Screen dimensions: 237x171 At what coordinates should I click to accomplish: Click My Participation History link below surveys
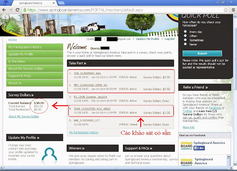point(84,132)
